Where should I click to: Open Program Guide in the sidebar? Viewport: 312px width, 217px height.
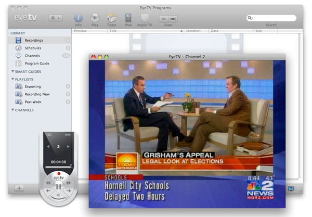click(x=37, y=63)
